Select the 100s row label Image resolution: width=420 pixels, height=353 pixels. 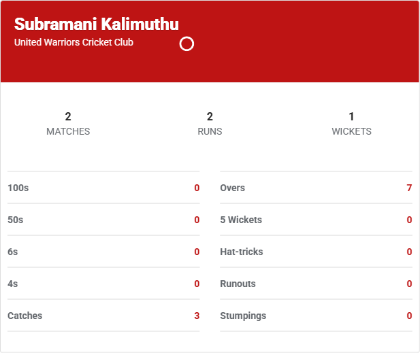point(18,188)
